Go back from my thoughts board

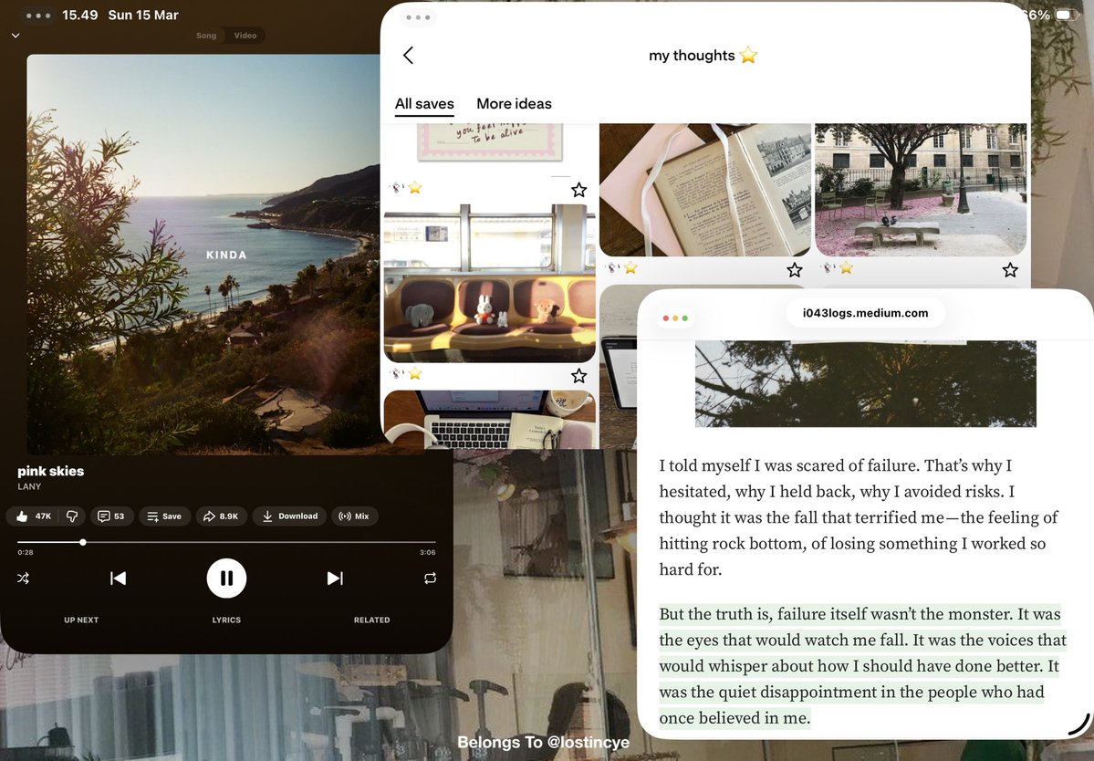(408, 55)
